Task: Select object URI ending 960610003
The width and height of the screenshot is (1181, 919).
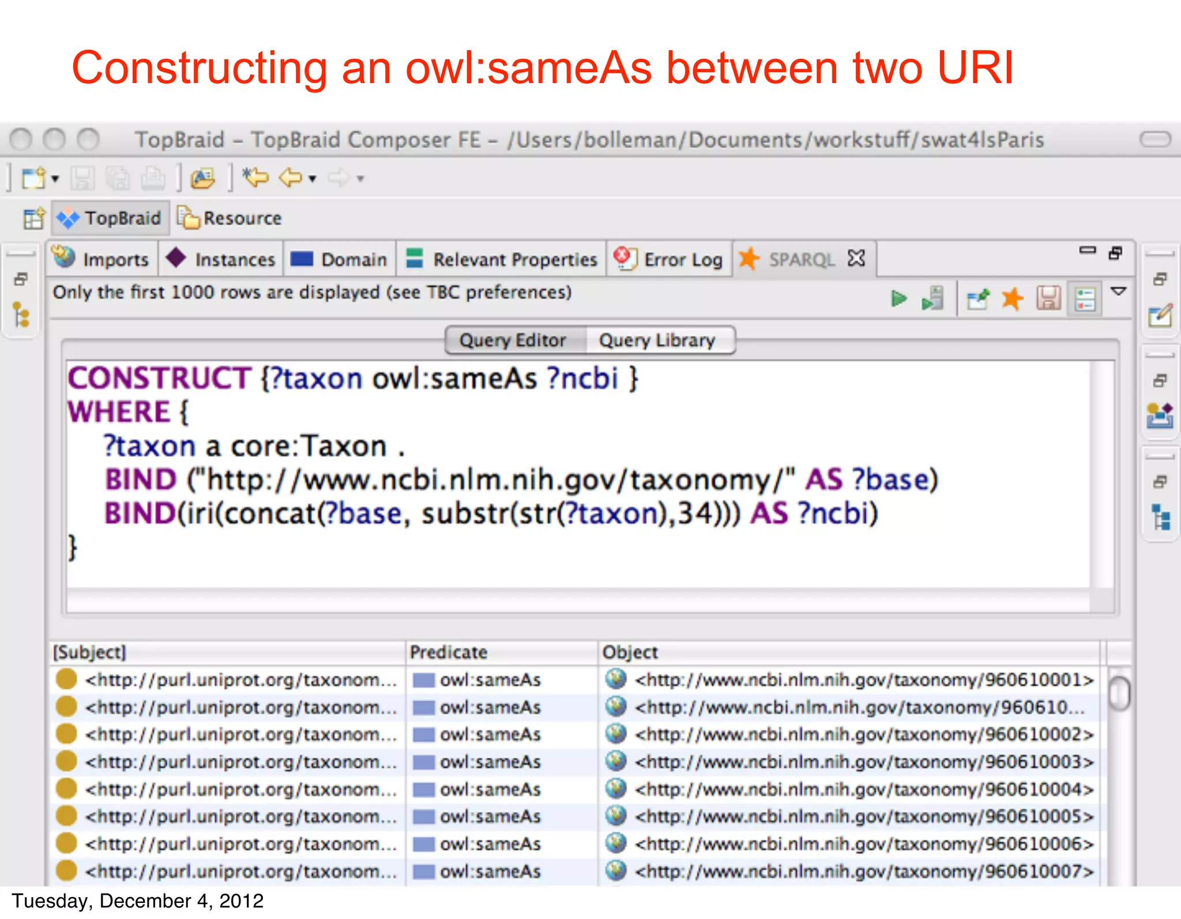Action: pos(864,762)
